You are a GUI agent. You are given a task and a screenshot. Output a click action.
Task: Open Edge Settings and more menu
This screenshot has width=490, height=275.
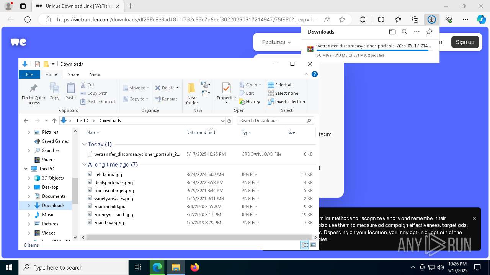[x=465, y=19]
